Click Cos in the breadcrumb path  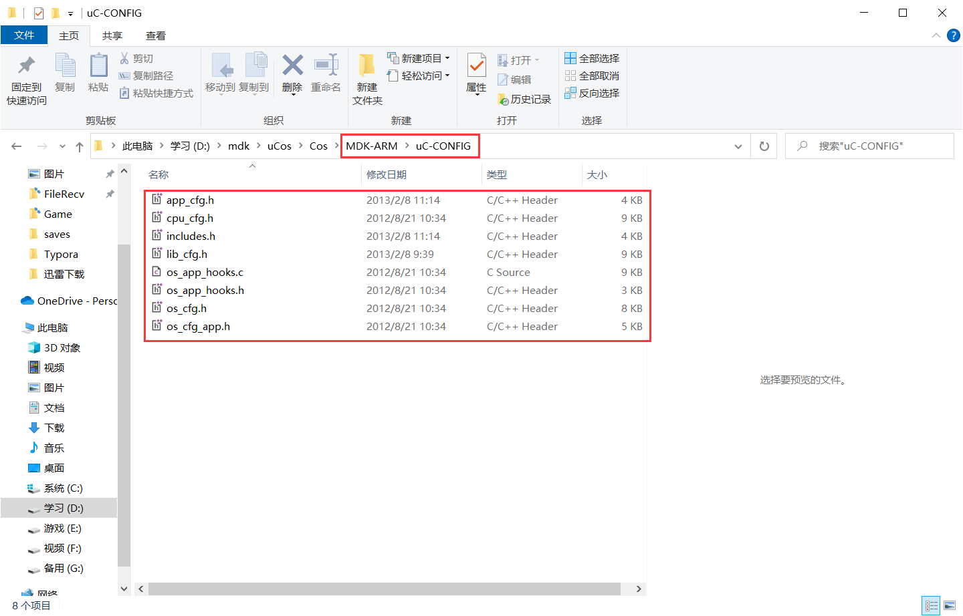pyautogui.click(x=318, y=146)
